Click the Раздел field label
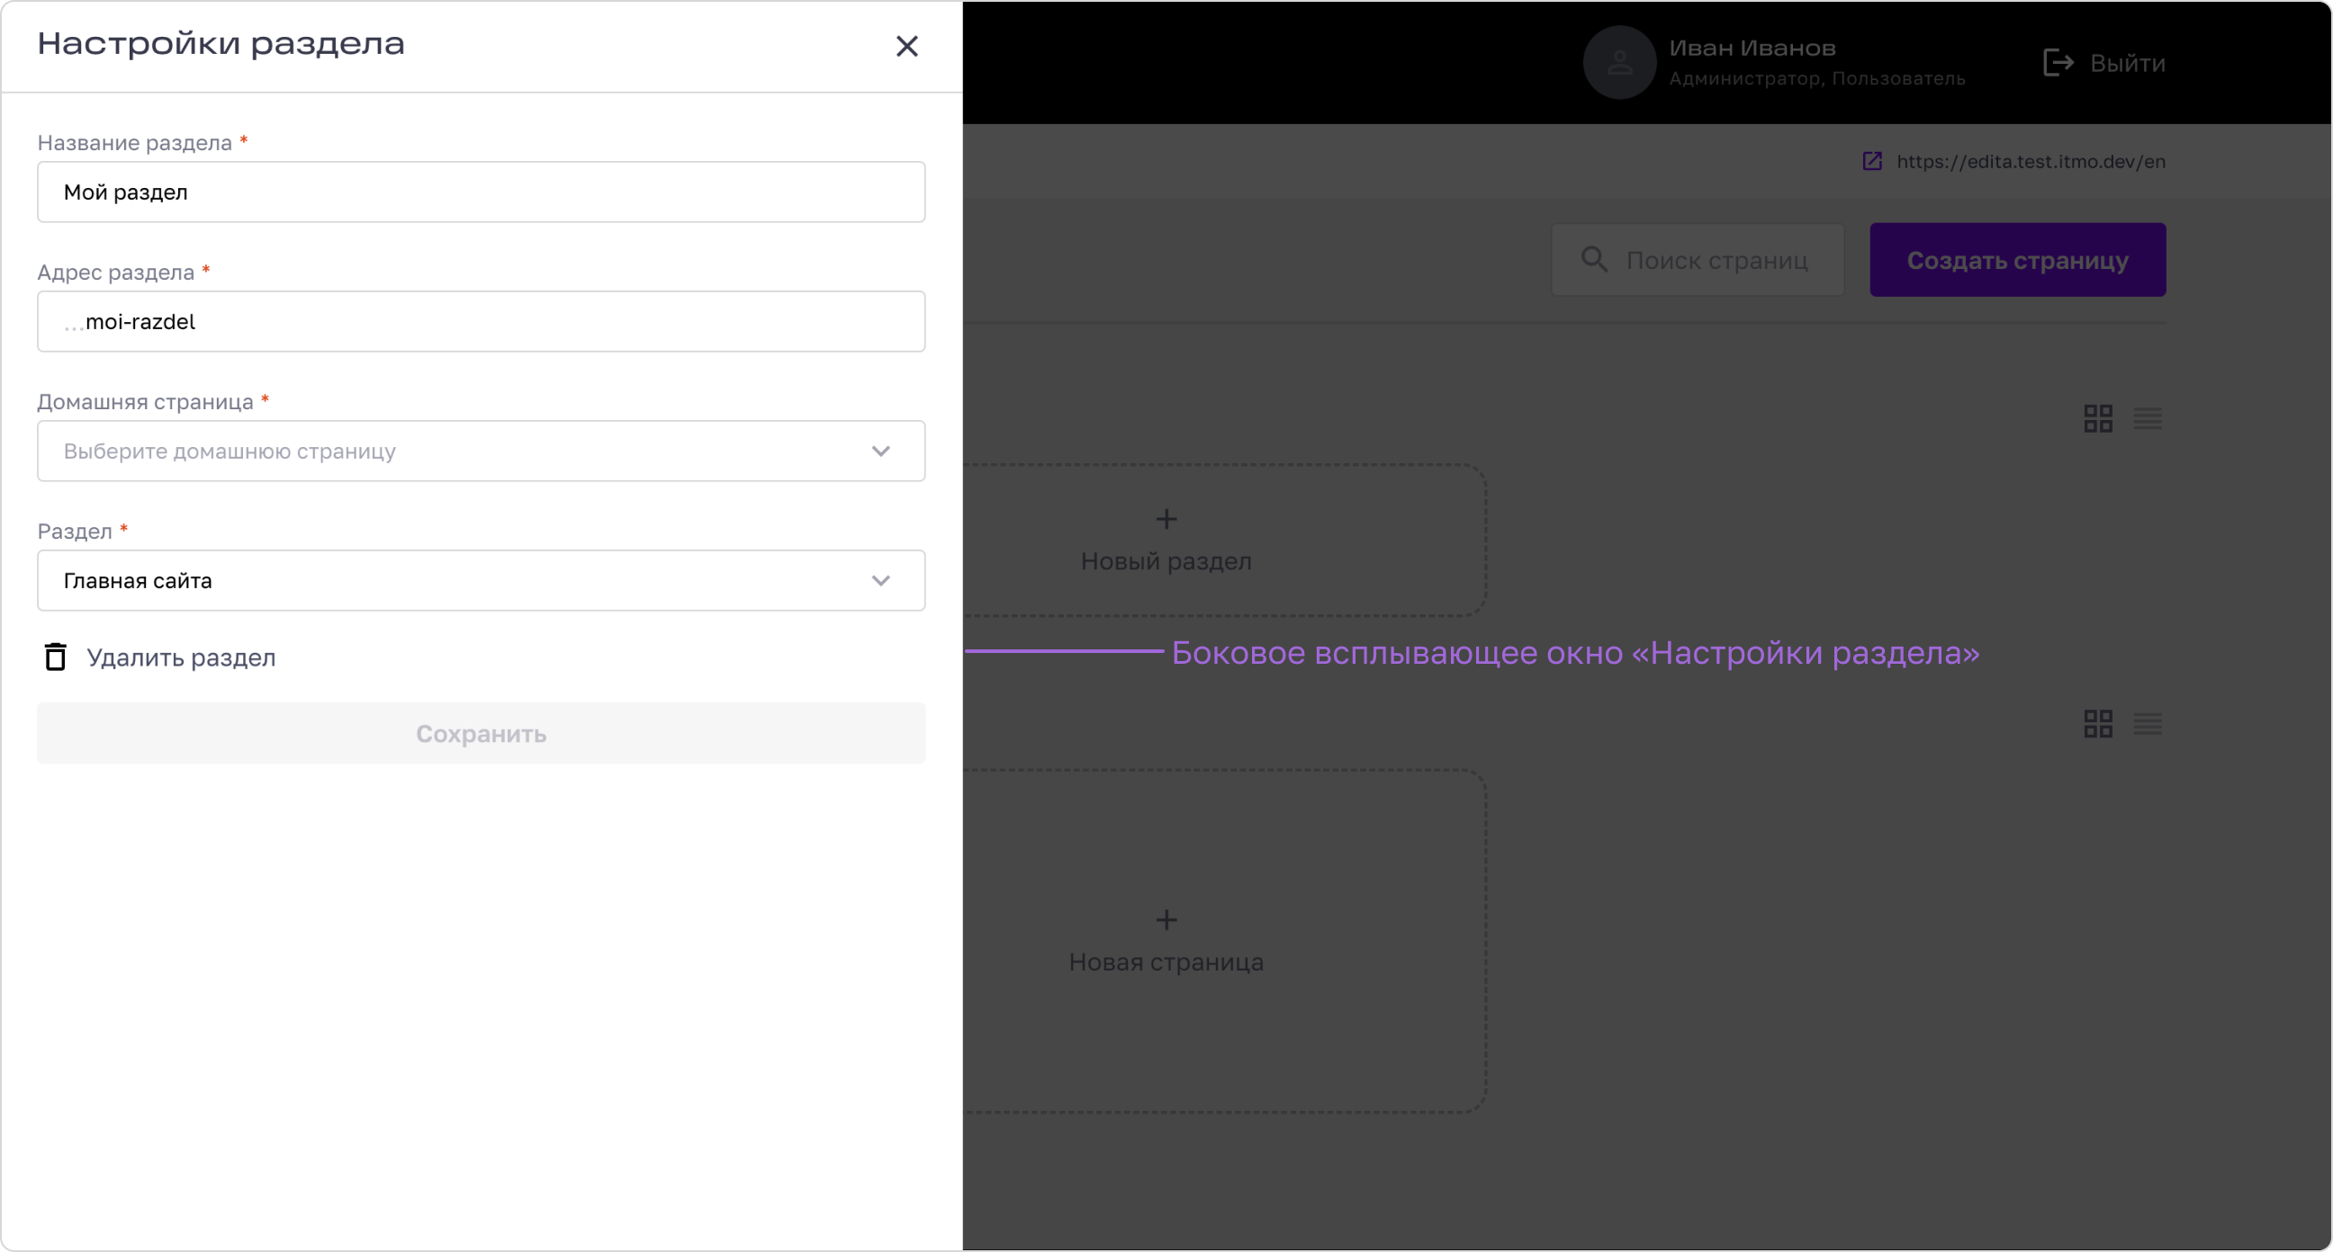The width and height of the screenshot is (2333, 1252). point(75,532)
